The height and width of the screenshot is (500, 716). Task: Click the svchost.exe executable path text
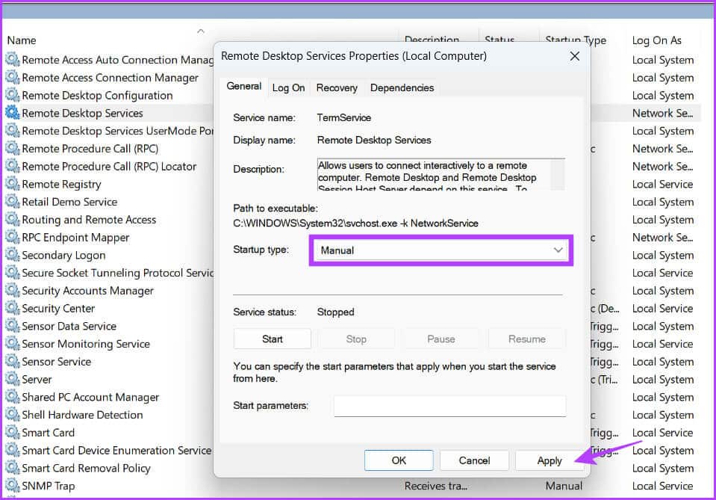point(355,223)
